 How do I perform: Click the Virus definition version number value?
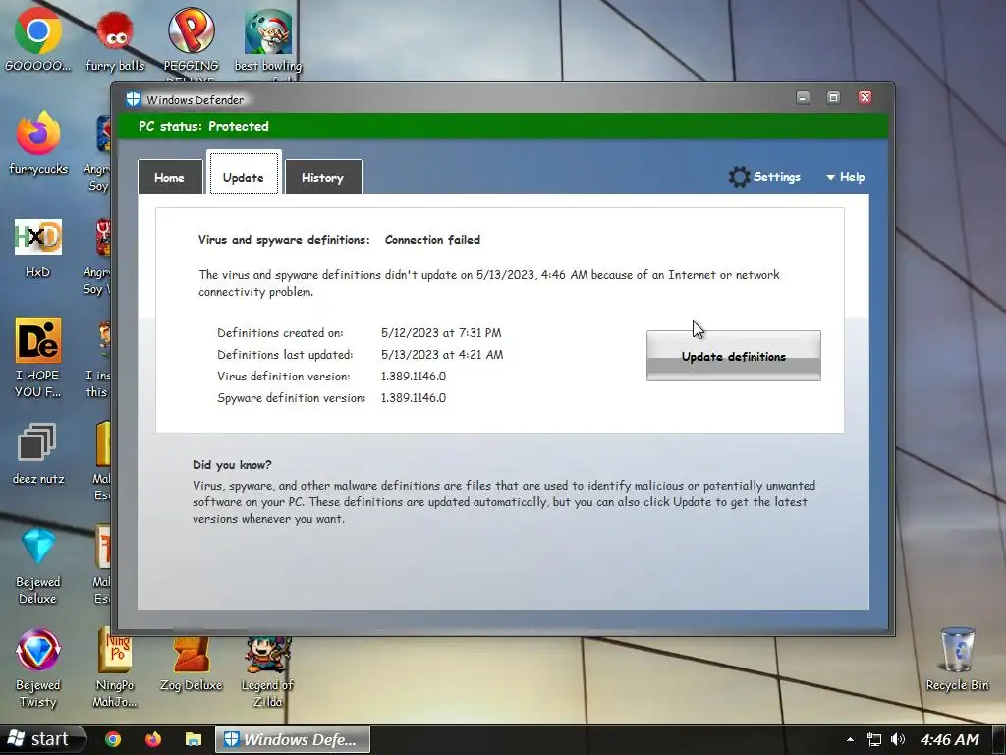pos(414,377)
